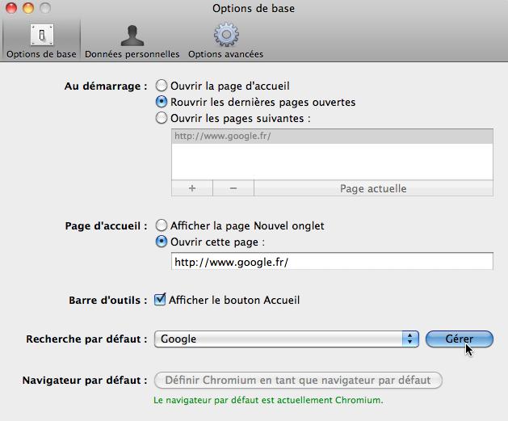The width and height of the screenshot is (508, 421).
Task: Add a startup page with plus button
Action: (x=192, y=188)
